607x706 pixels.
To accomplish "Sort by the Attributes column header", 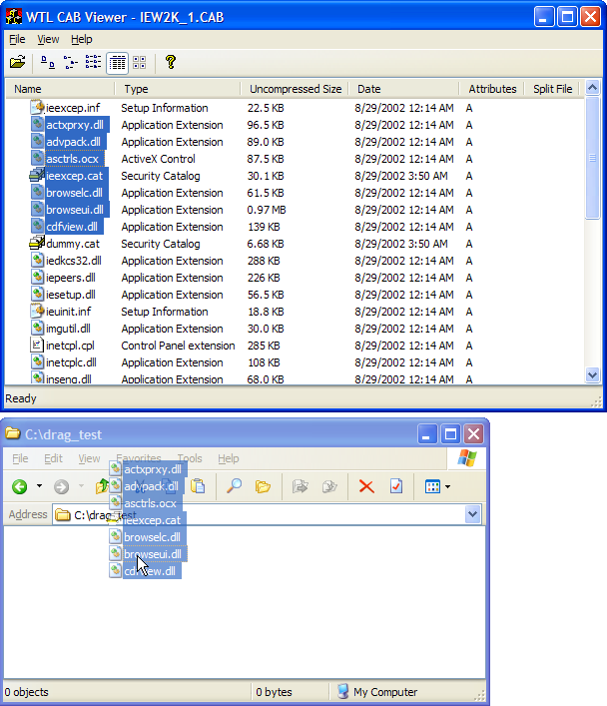I will [x=492, y=89].
